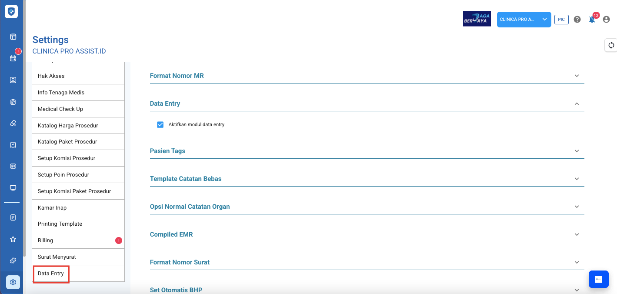
Task: Click the monitor display icon in sidebar
Action: 13,188
